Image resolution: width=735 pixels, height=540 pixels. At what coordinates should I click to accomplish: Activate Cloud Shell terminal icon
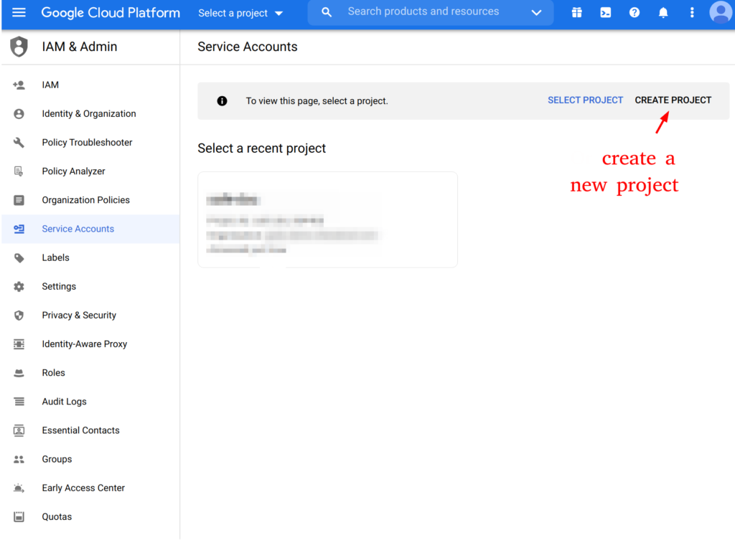click(x=606, y=13)
